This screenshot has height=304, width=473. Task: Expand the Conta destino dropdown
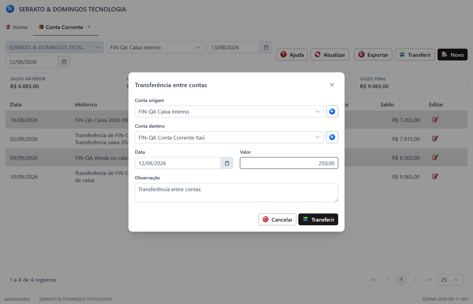[229, 137]
